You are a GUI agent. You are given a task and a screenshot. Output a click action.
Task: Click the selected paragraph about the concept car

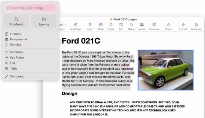98,69
